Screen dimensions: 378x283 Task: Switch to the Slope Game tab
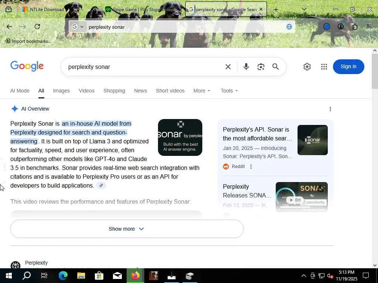[x=144, y=9]
